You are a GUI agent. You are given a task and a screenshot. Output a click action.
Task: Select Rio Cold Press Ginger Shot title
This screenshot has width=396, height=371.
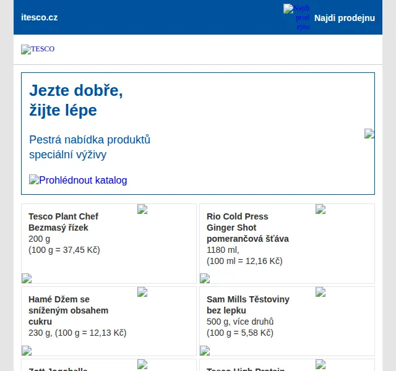coord(247,228)
